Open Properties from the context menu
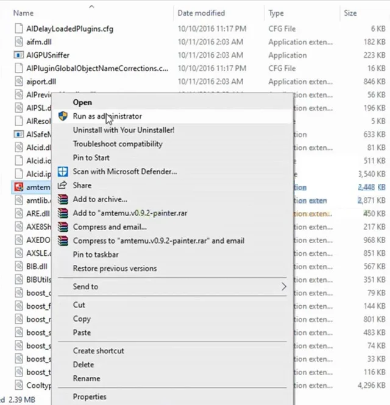 pyautogui.click(x=90, y=396)
